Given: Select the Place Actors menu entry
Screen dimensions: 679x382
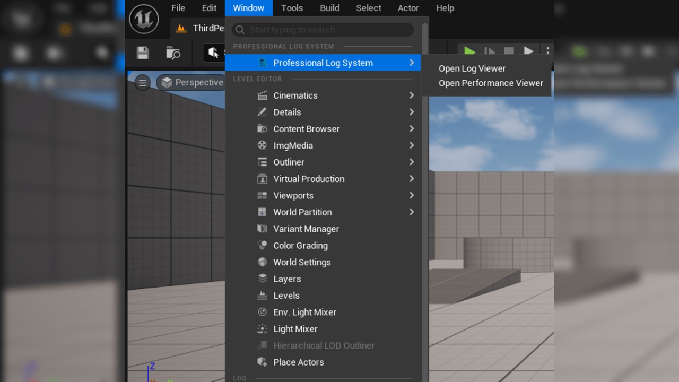Looking at the screenshot, I should pyautogui.click(x=323, y=362).
